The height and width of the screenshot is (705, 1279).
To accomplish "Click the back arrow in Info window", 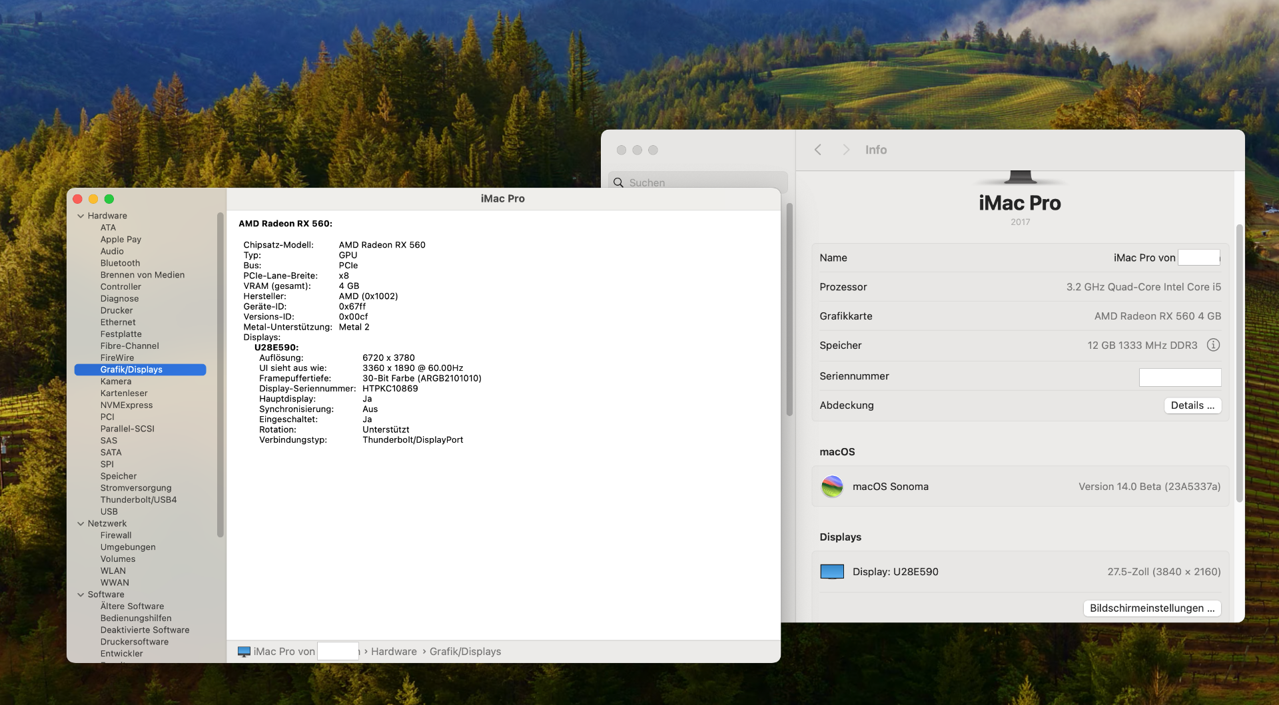I will point(818,150).
